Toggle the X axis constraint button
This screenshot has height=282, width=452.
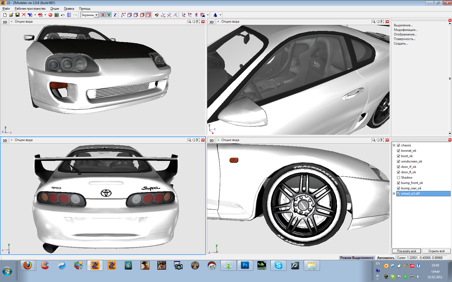pyautogui.click(x=103, y=15)
